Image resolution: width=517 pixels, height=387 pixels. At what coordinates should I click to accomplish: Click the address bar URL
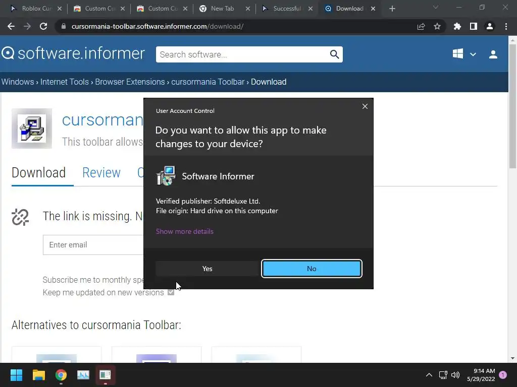click(x=158, y=26)
